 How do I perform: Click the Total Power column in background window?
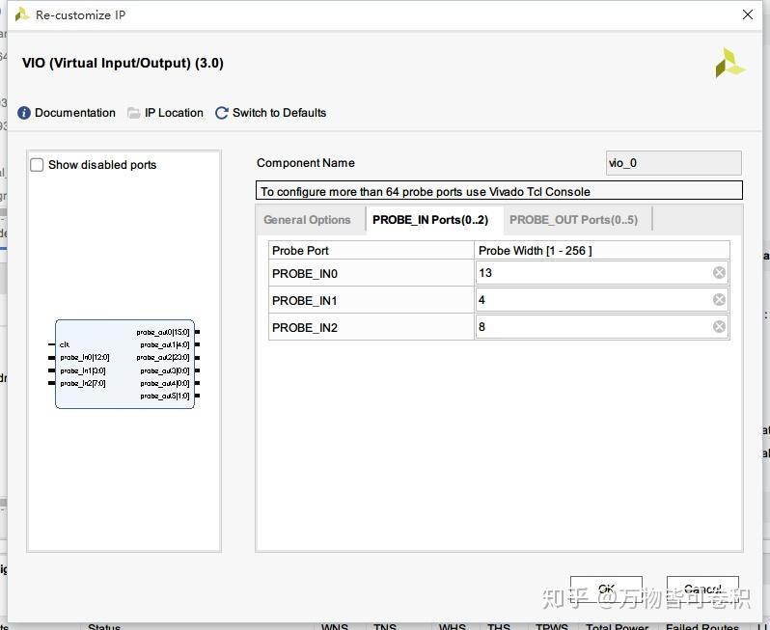coord(618,627)
